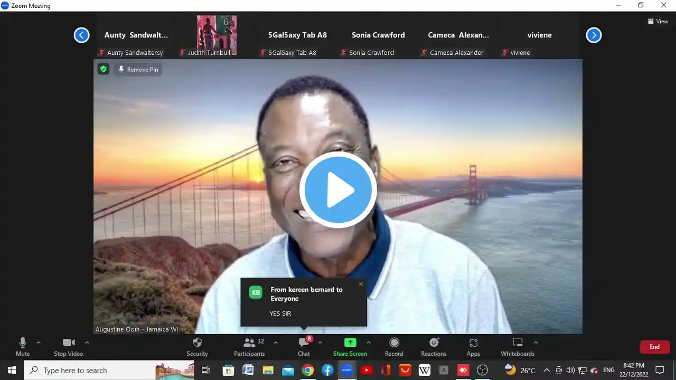Dismiss the kereen bernard chat notification

pyautogui.click(x=361, y=284)
